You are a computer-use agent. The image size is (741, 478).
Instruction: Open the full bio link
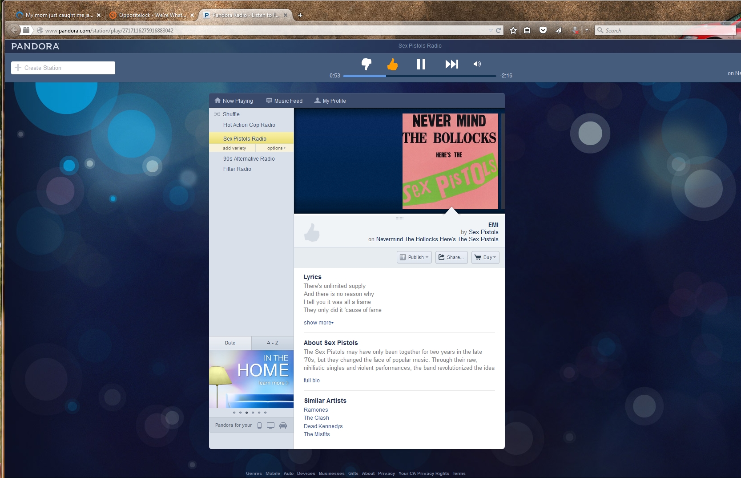click(312, 381)
